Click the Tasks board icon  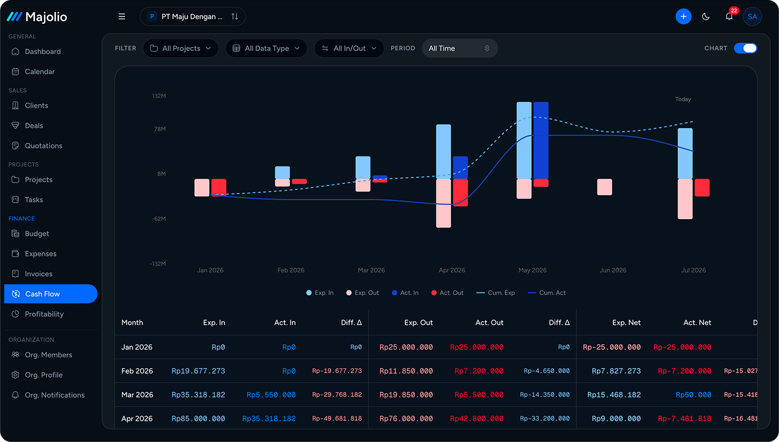[15, 200]
